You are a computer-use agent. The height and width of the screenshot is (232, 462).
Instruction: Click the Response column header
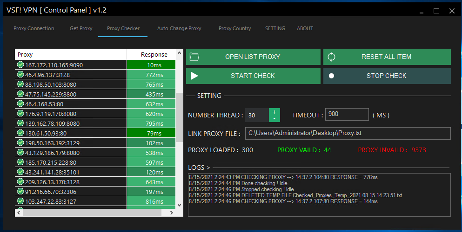[151, 55]
